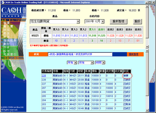
Task: Select 狀況 status in the sidebar
Action: (x=7, y=30)
